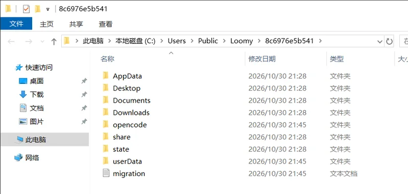Select the Documents folder icon
The width and height of the screenshot is (408, 194).
coord(106,100)
